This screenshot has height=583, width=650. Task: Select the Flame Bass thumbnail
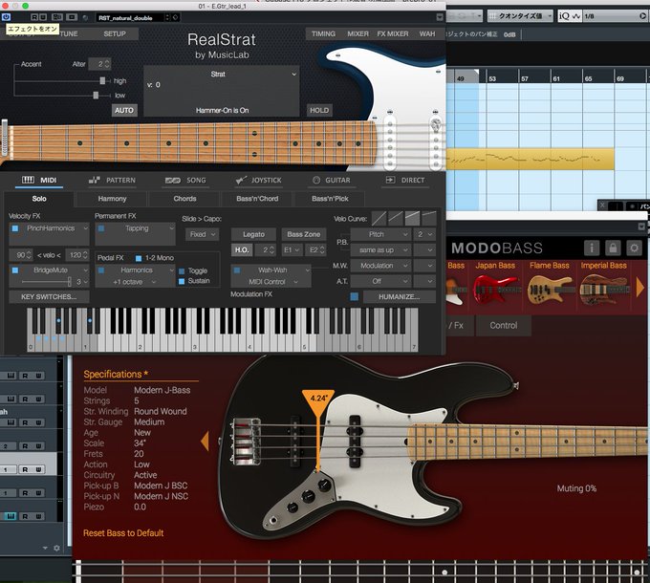(550, 286)
